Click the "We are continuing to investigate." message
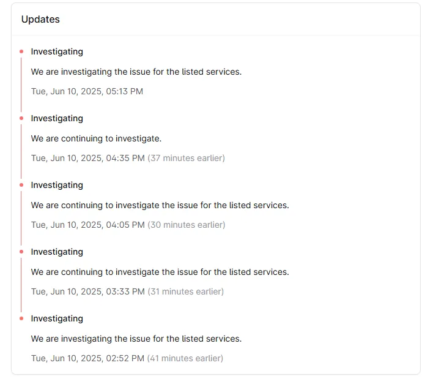 [x=96, y=138]
